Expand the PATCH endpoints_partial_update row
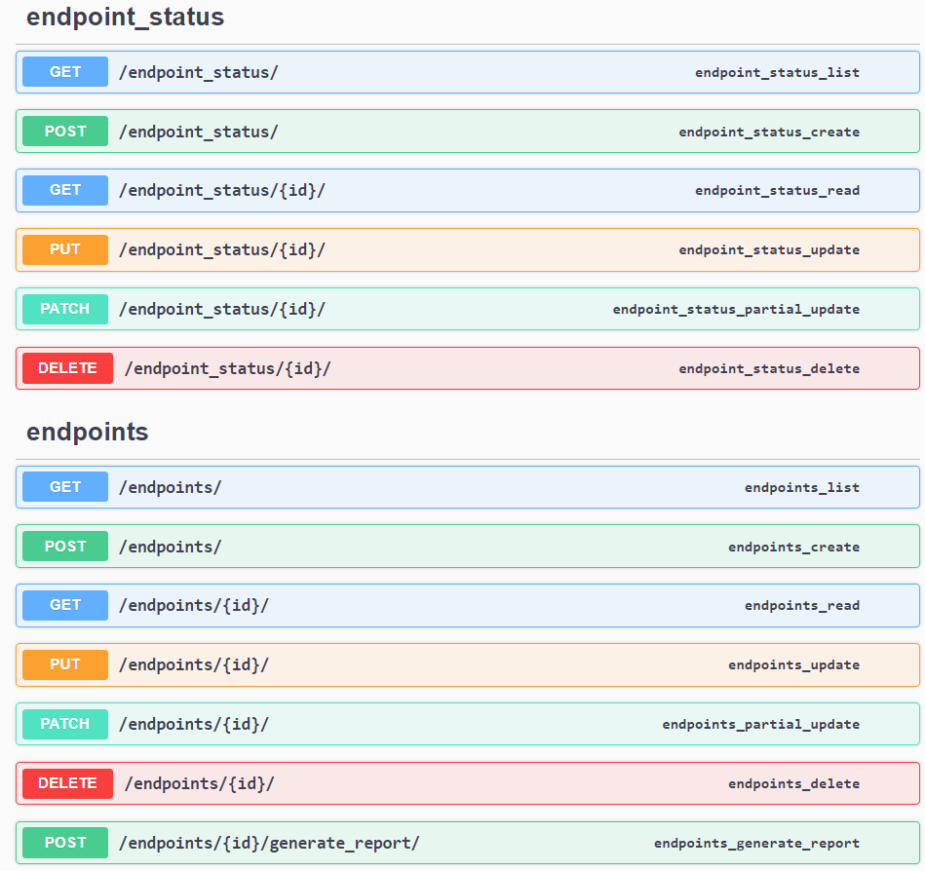This screenshot has width=925, height=871. [468, 724]
